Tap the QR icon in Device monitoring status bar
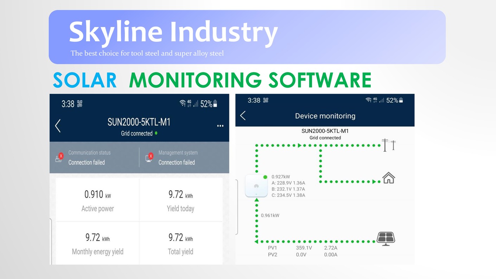496x279 pixels. click(x=266, y=100)
